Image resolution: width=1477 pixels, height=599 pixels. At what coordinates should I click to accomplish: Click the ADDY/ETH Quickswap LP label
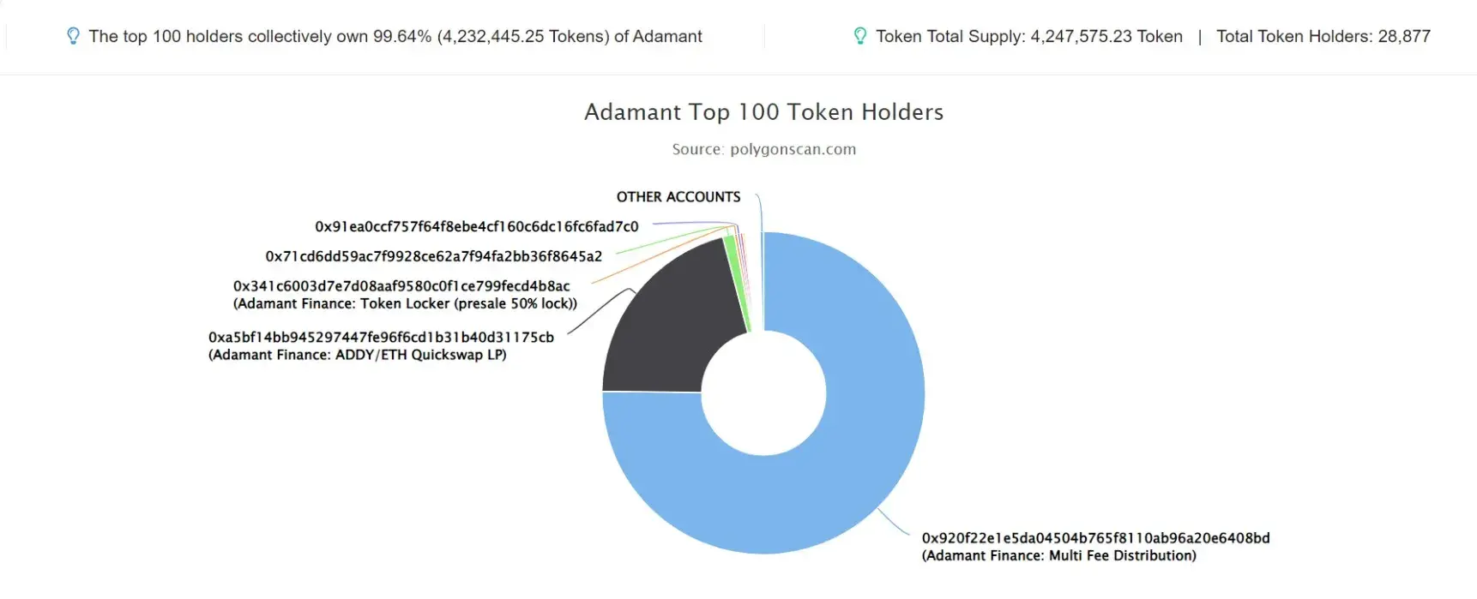[x=358, y=355]
